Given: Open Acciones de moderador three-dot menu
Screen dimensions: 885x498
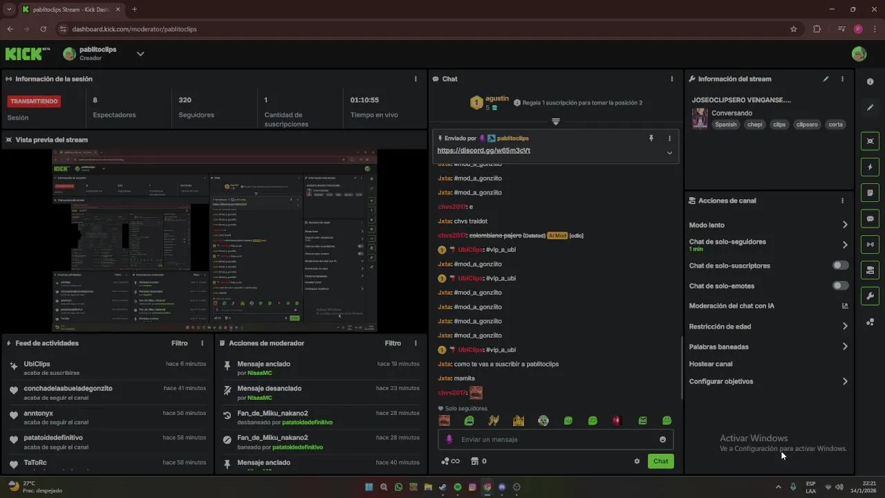Looking at the screenshot, I should [416, 343].
